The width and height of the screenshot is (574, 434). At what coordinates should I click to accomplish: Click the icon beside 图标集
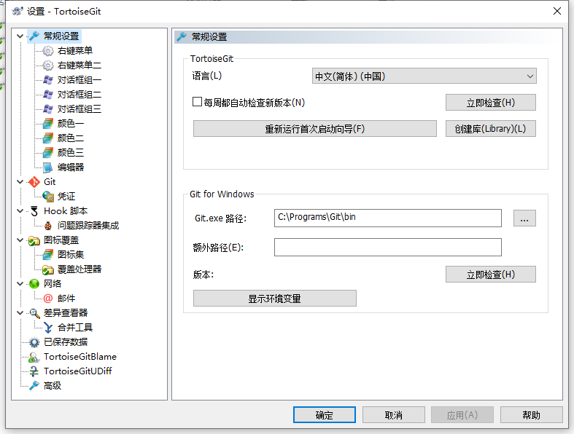coord(48,254)
